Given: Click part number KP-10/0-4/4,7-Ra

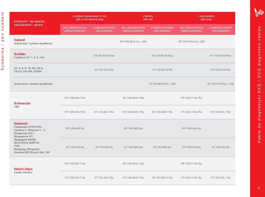Looking at the screenshot, I should coord(75,98).
